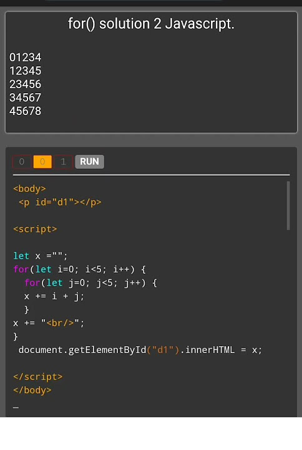
Task: Click the 'x += "<br/>";' line
Action: tap(49, 323)
